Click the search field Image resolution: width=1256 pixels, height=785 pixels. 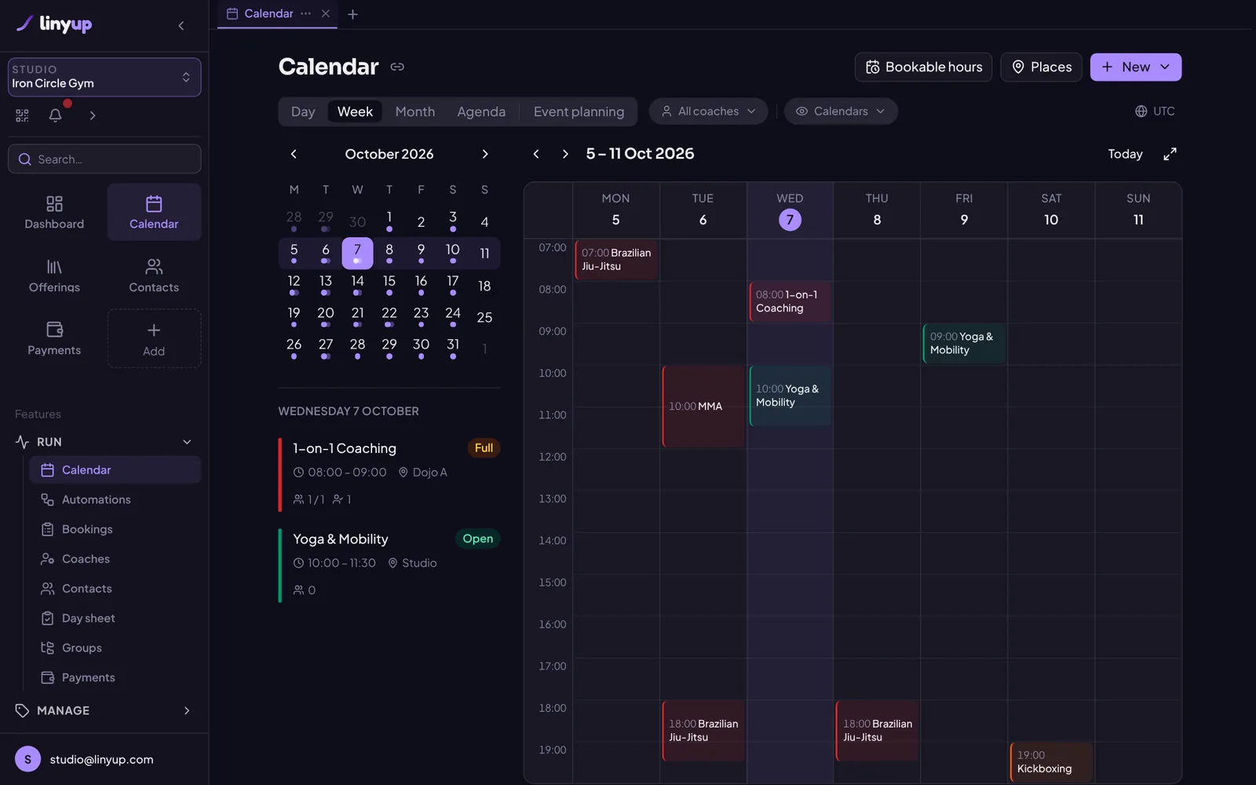[104, 159]
